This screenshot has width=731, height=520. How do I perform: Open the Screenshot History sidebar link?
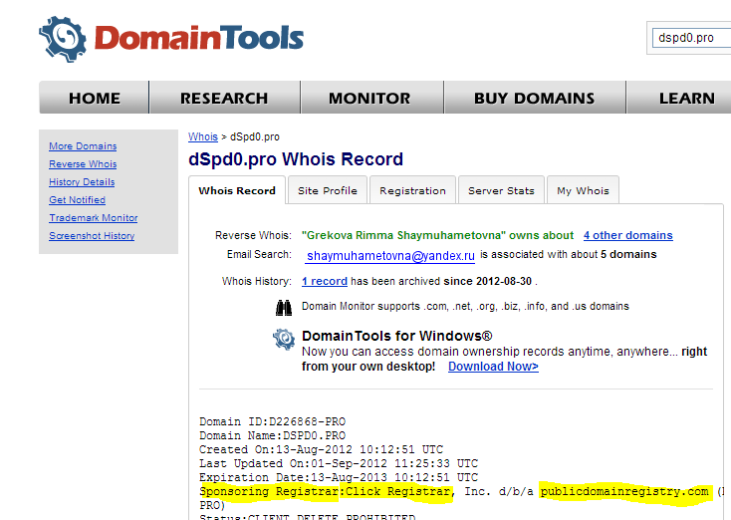pyautogui.click(x=92, y=235)
